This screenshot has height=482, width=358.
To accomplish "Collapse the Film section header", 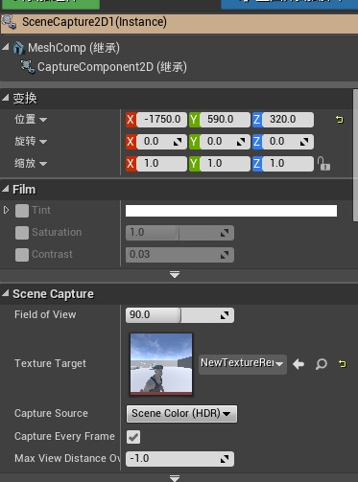I will click(x=6, y=189).
